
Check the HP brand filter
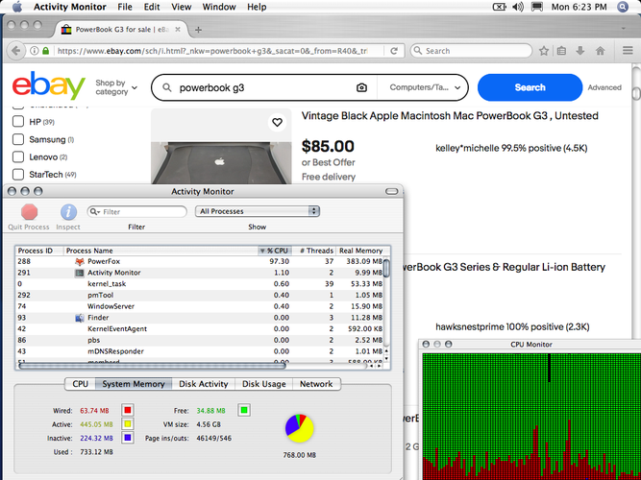point(18,121)
